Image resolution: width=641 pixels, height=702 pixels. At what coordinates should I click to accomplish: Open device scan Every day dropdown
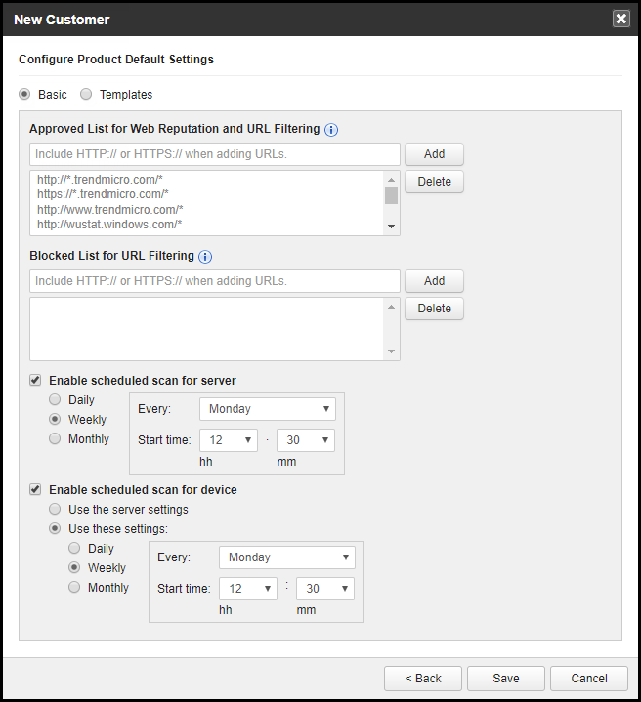(x=286, y=557)
